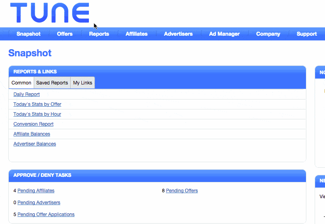Screen dimensions: 325x224
Task: Open the Offers menu
Action: [x=65, y=34]
